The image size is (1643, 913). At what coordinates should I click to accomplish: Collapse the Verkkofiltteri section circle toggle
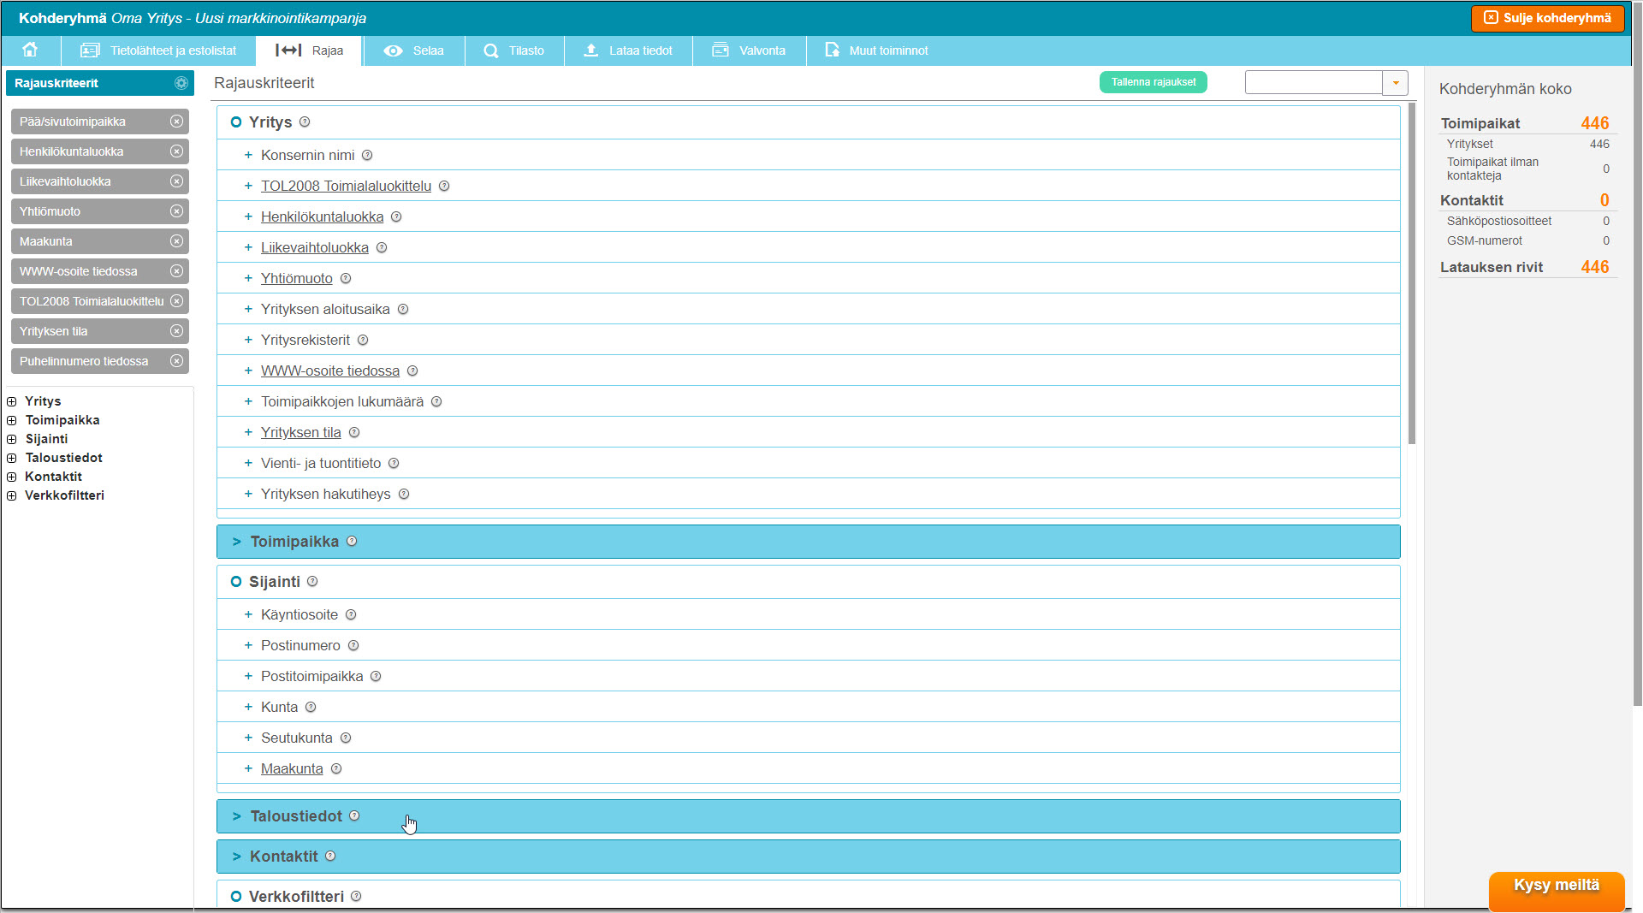tap(236, 897)
